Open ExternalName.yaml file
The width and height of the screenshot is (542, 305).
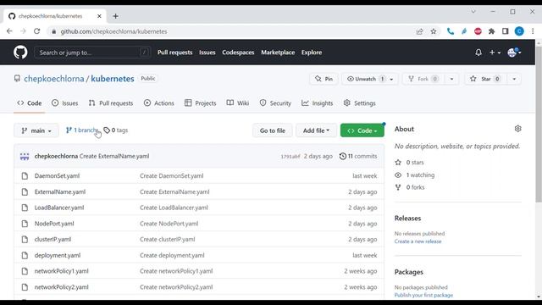pos(60,192)
